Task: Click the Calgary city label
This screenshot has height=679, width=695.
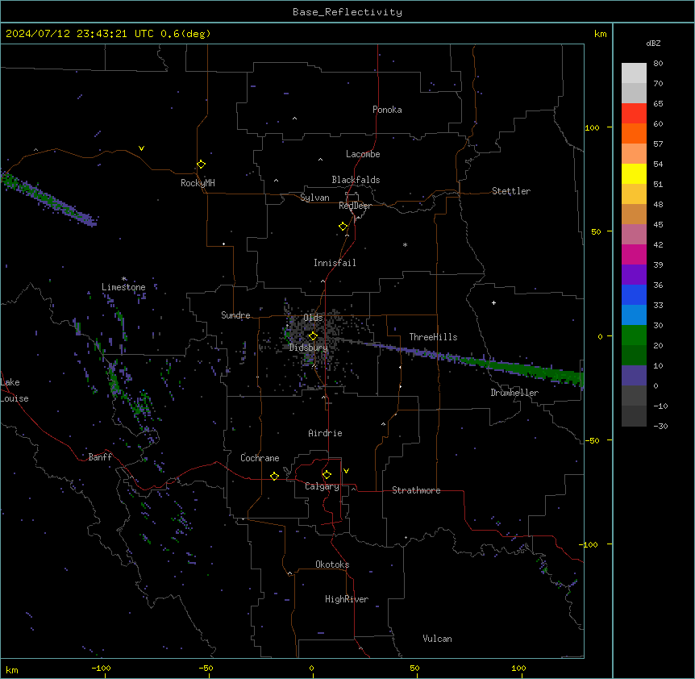Action: (322, 486)
